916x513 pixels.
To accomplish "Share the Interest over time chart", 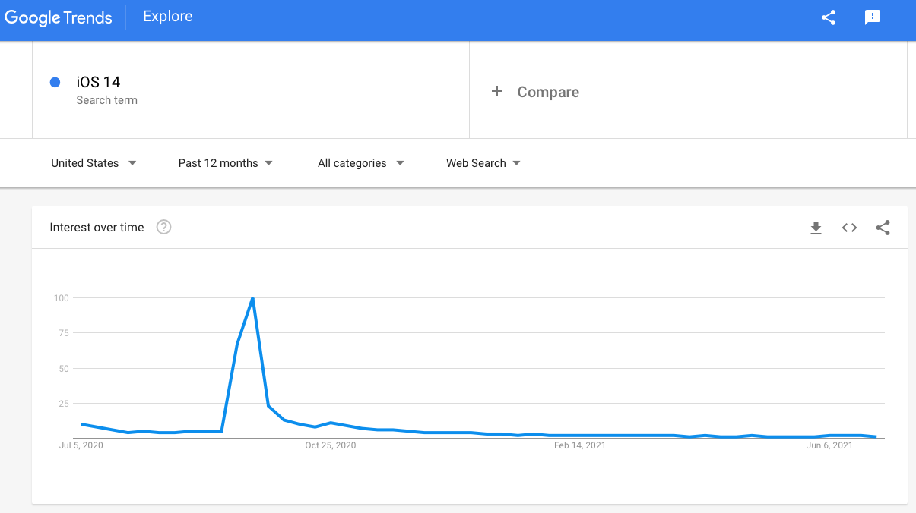I will tap(883, 228).
